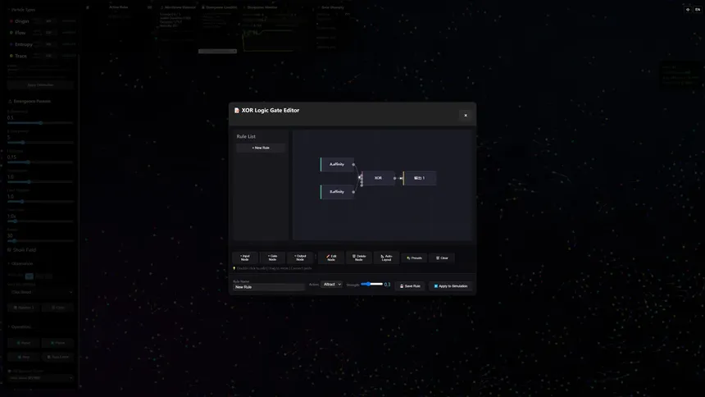This screenshot has height=397, width=705.
Task: Click the Edit Node pencil button
Action: coord(331,258)
